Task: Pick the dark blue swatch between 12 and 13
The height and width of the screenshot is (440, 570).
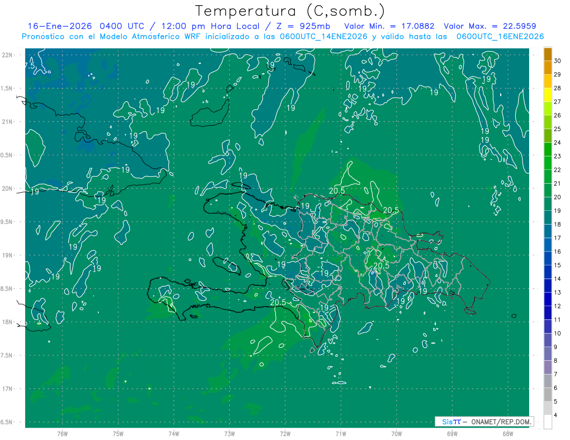Action: pos(548,300)
